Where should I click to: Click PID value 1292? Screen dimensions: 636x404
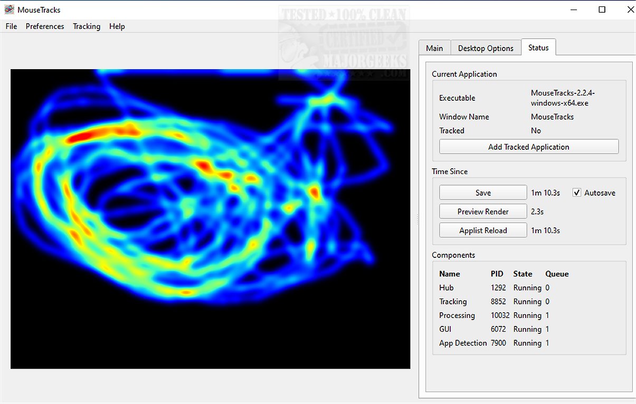tap(498, 288)
